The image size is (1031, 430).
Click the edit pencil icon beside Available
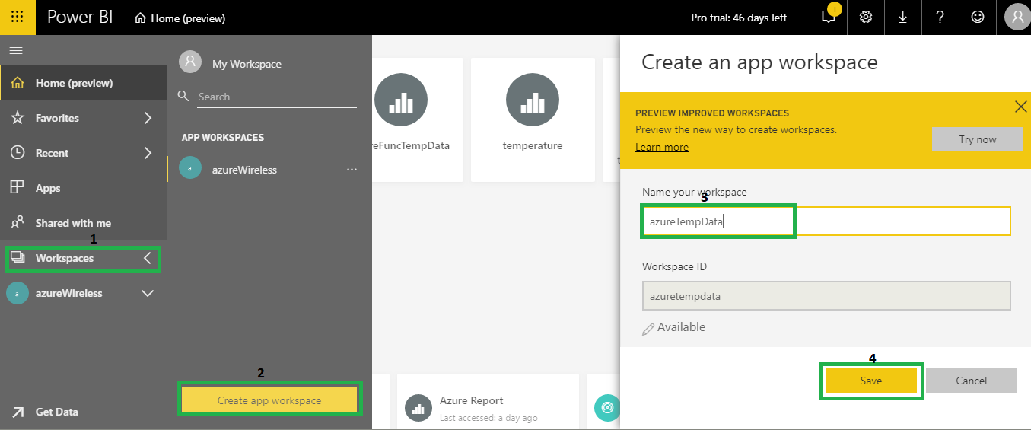(x=648, y=329)
